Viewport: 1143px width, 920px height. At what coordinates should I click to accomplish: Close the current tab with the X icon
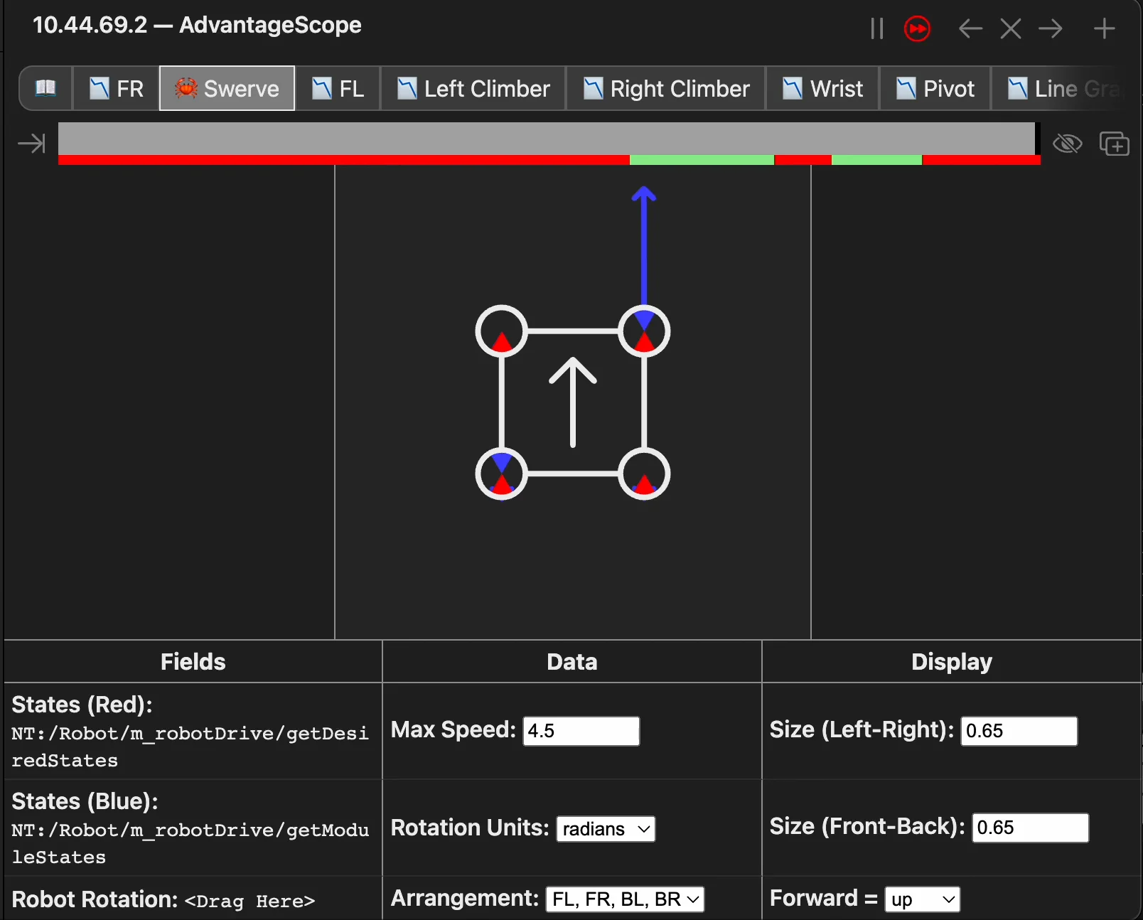click(1010, 28)
